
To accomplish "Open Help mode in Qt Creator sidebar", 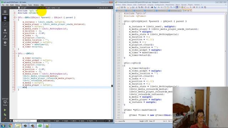I will (x=5, y=43).
